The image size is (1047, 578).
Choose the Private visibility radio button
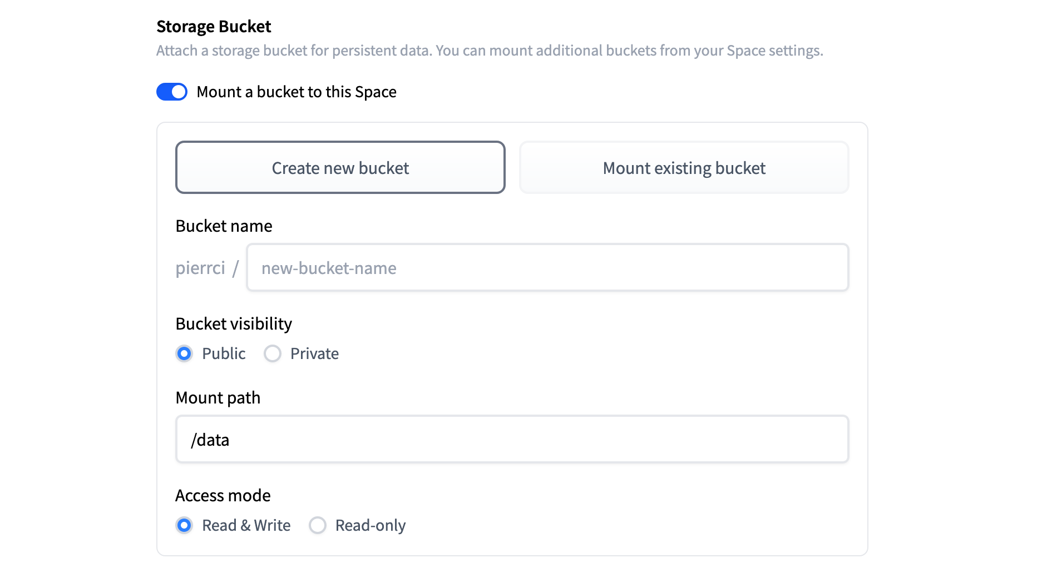(273, 353)
